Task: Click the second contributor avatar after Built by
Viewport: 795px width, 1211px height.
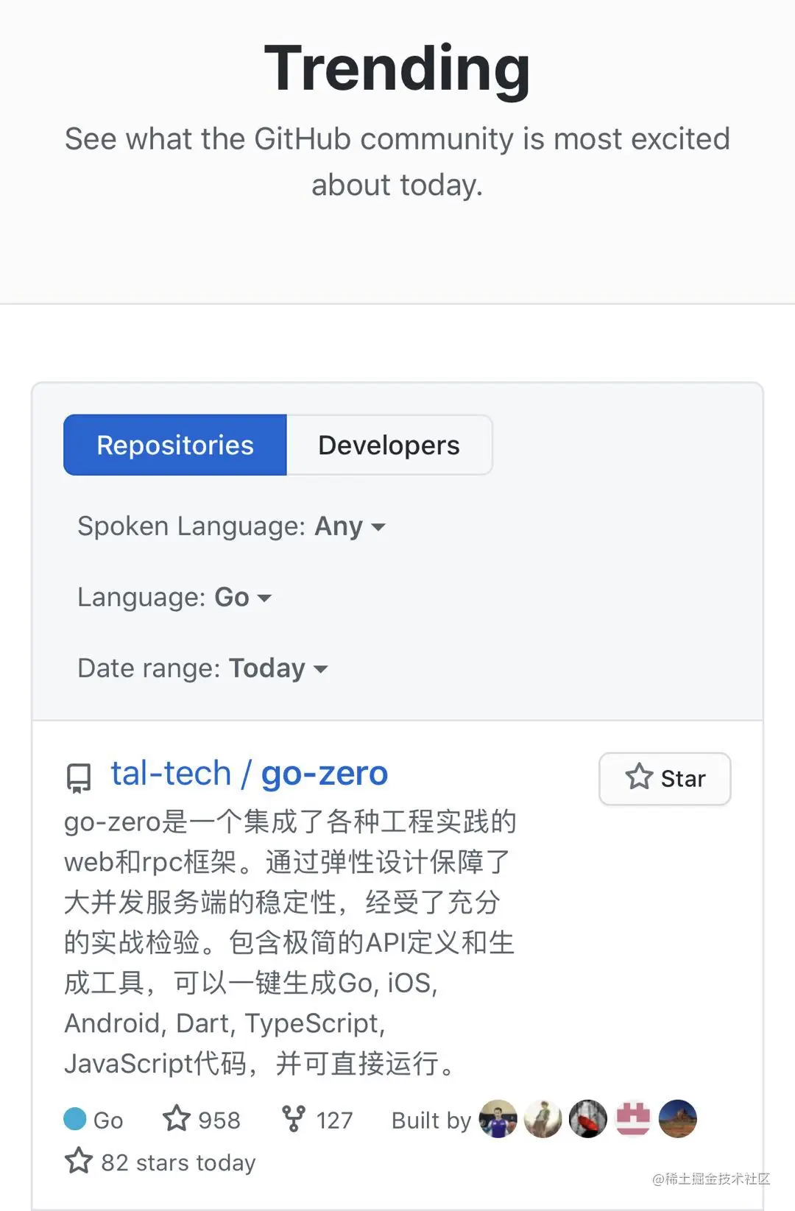Action: tap(543, 1119)
